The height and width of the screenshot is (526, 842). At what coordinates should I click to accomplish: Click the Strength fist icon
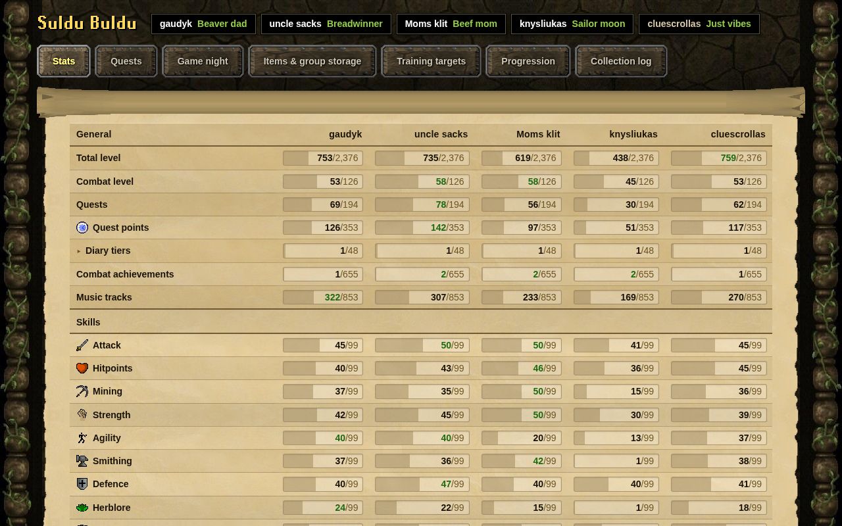click(82, 414)
